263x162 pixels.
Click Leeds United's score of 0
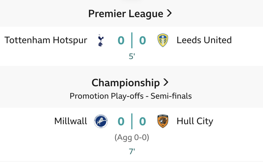coord(143,40)
